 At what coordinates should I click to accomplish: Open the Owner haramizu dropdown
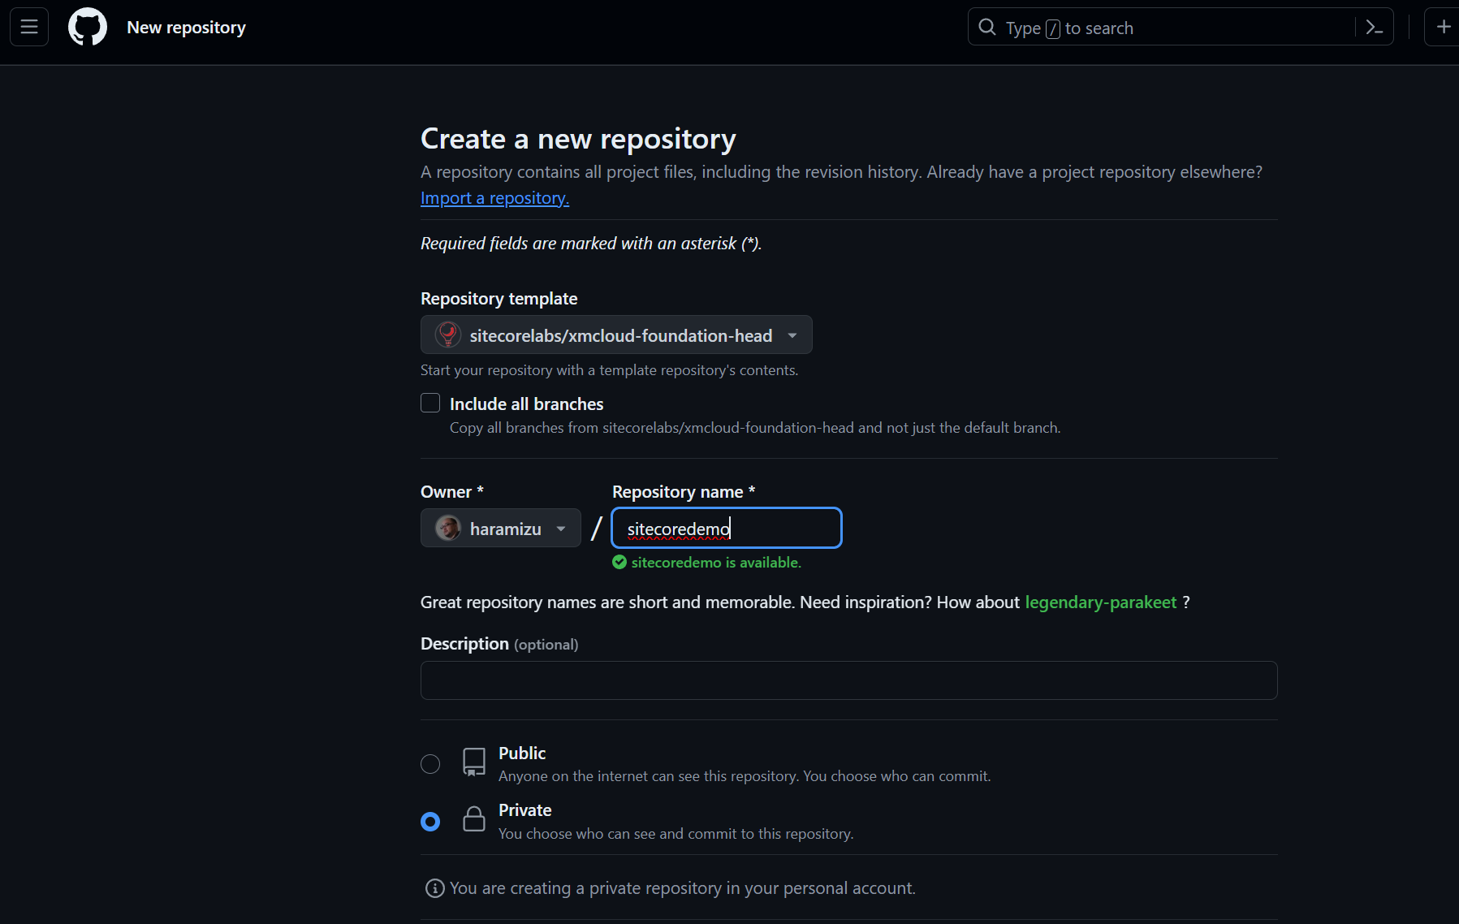tap(501, 529)
